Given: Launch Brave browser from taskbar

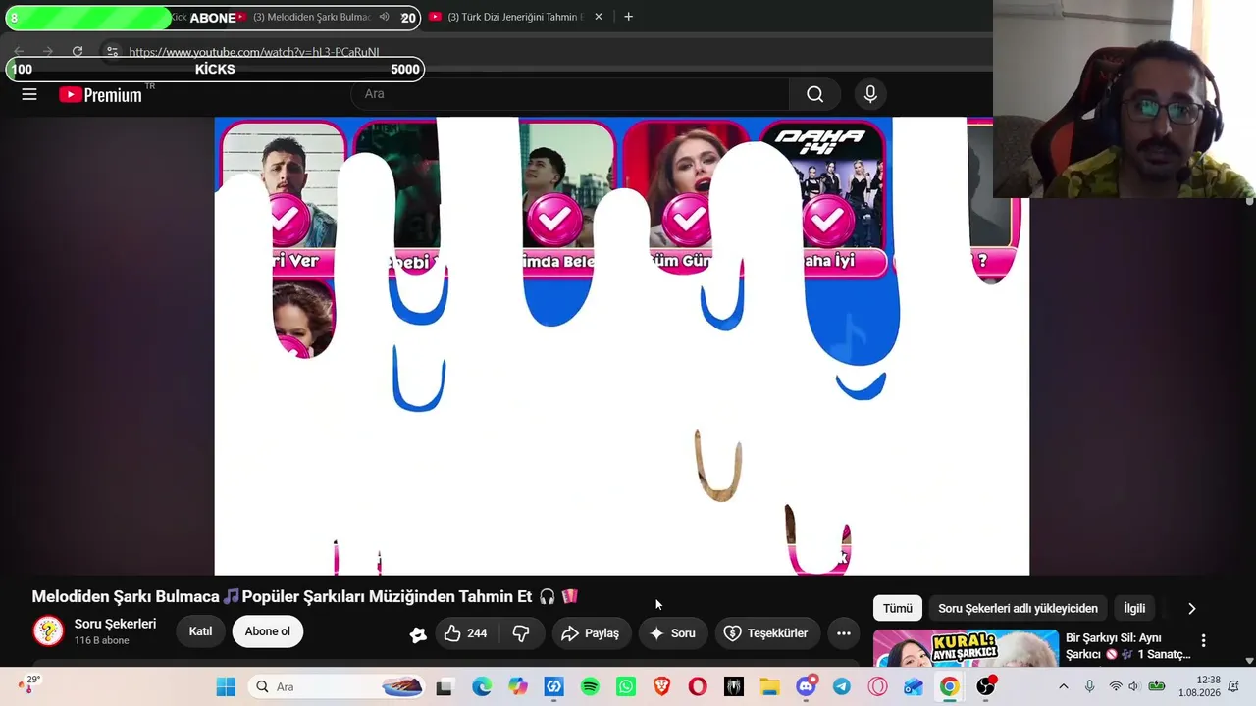Looking at the screenshot, I should (662, 686).
